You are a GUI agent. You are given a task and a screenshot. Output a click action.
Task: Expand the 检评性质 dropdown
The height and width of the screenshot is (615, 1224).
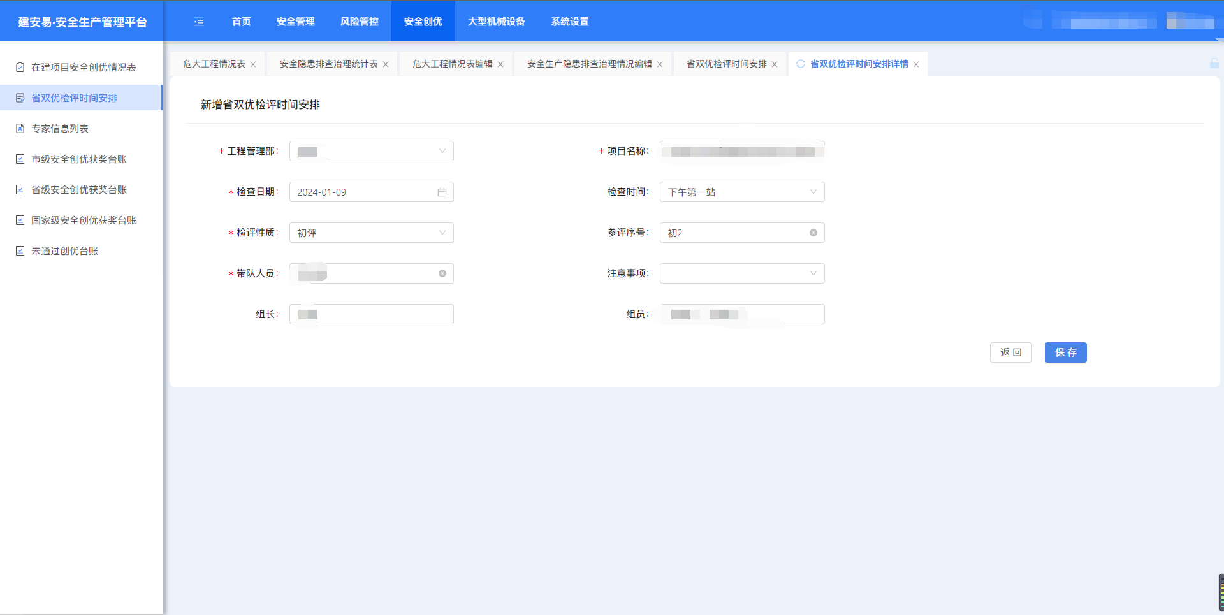click(442, 233)
